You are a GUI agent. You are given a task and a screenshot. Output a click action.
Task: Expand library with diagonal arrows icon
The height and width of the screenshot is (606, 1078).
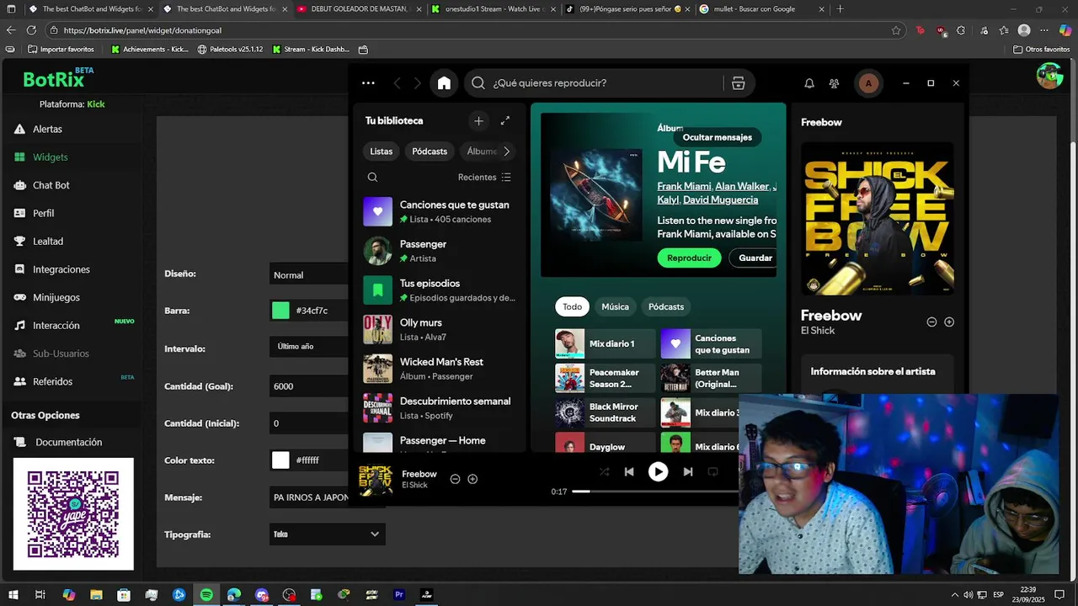click(505, 121)
